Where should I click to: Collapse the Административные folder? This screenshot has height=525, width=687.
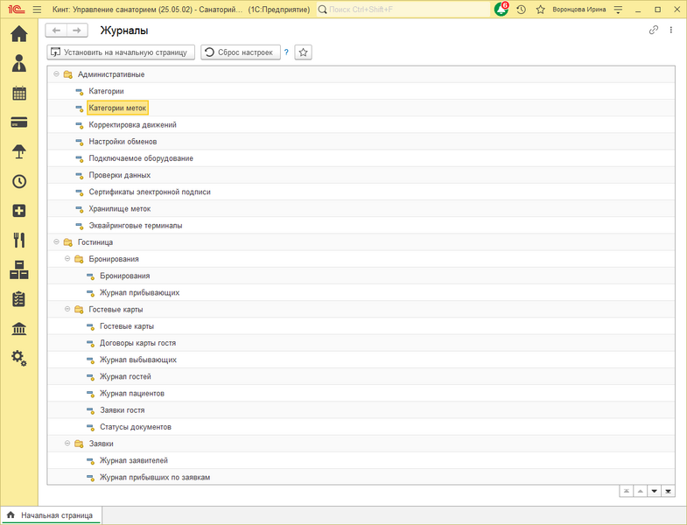(56, 74)
